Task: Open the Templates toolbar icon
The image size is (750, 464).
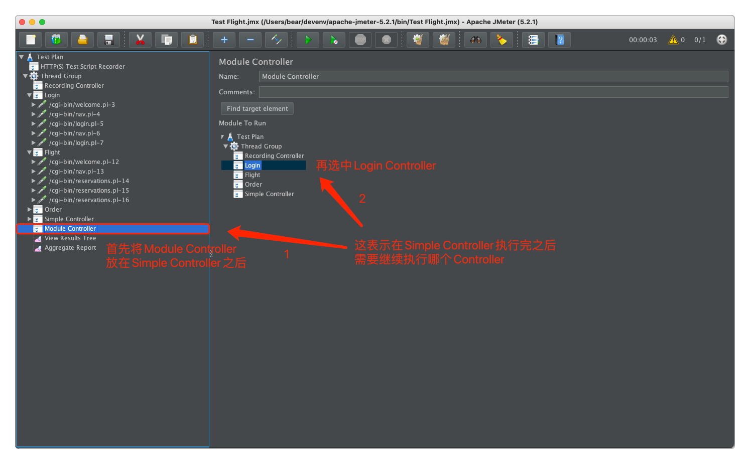Action: click(x=56, y=40)
